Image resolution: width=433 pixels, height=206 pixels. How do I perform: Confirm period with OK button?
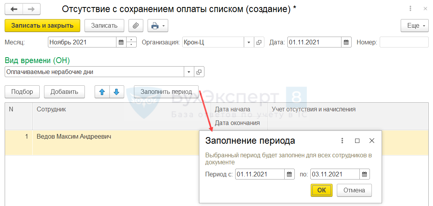tap(321, 190)
